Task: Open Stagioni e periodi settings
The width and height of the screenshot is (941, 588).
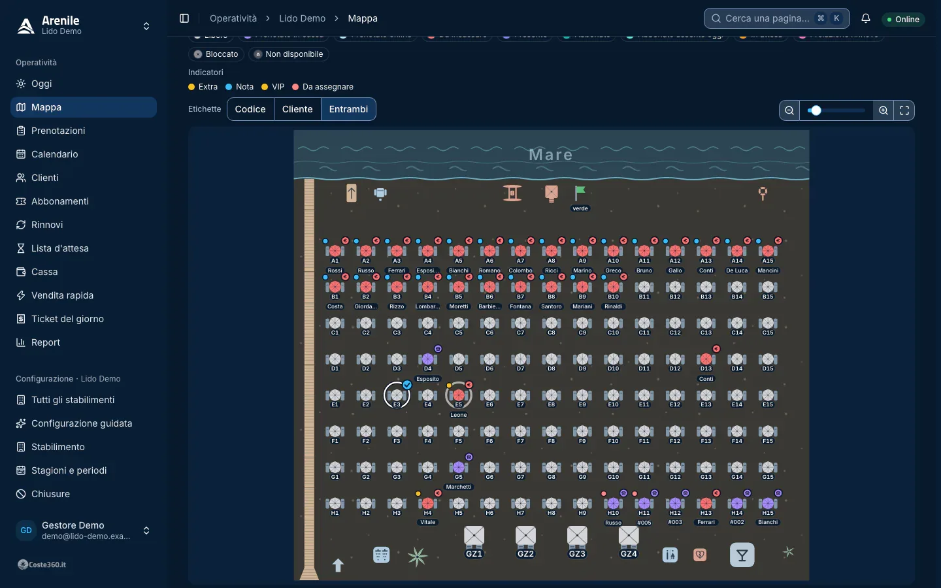Action: pos(84,470)
